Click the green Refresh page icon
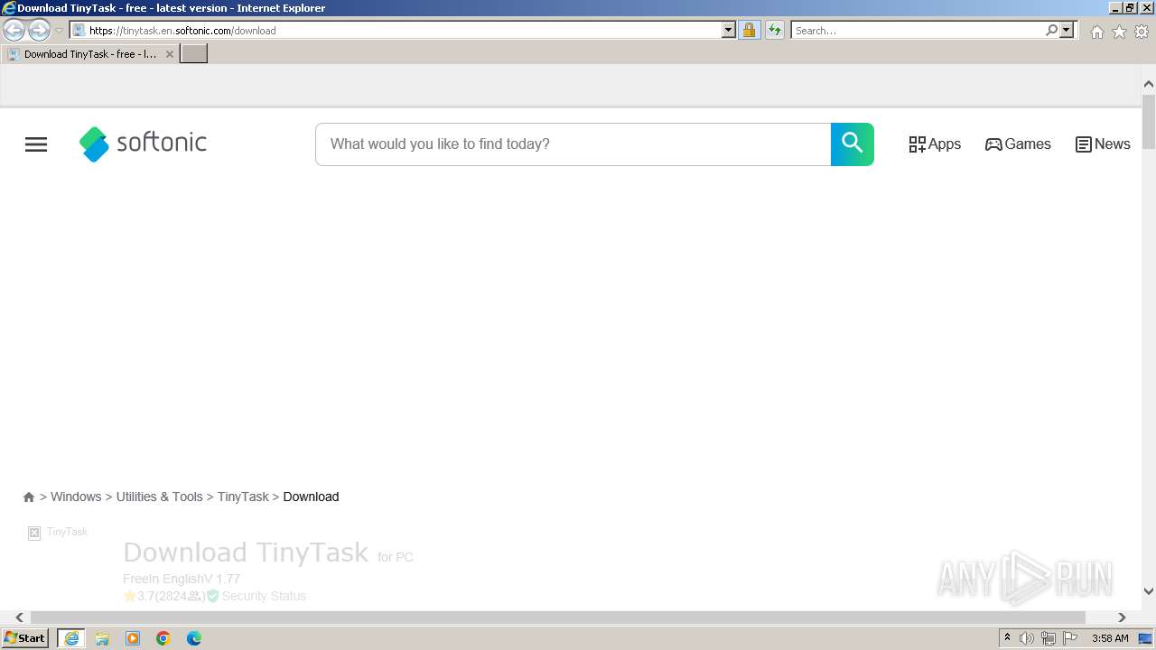 pos(775,30)
